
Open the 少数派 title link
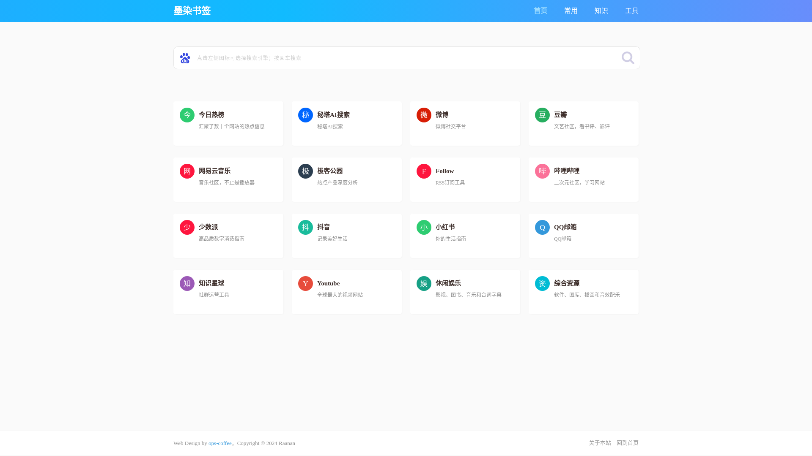coord(208,227)
